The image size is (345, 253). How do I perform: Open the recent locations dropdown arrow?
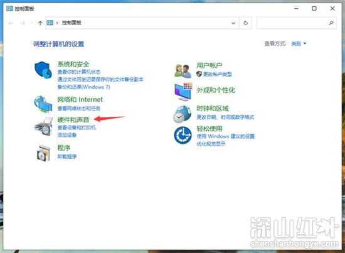[32, 23]
